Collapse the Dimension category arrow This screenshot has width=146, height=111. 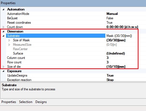3,31
